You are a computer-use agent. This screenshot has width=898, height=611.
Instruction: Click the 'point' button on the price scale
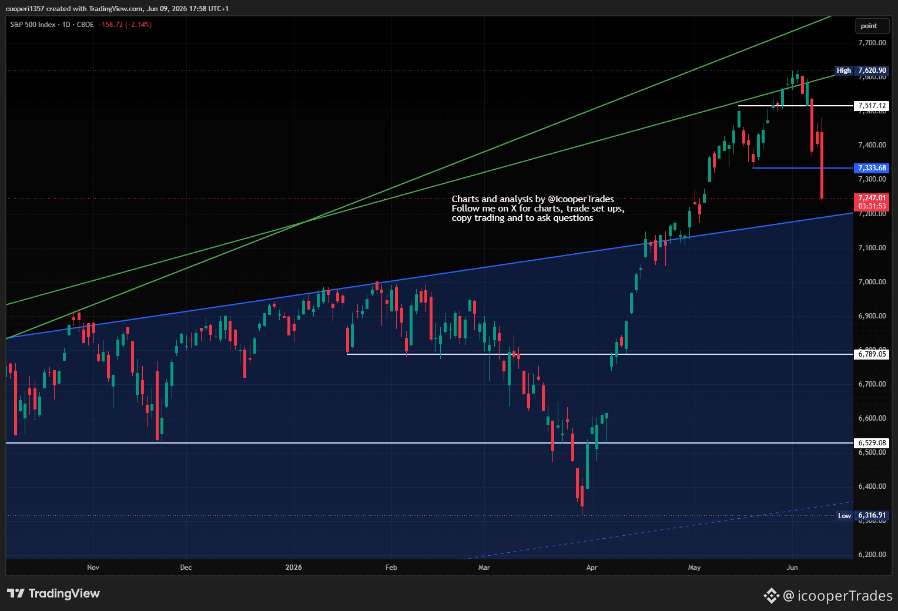[872, 26]
